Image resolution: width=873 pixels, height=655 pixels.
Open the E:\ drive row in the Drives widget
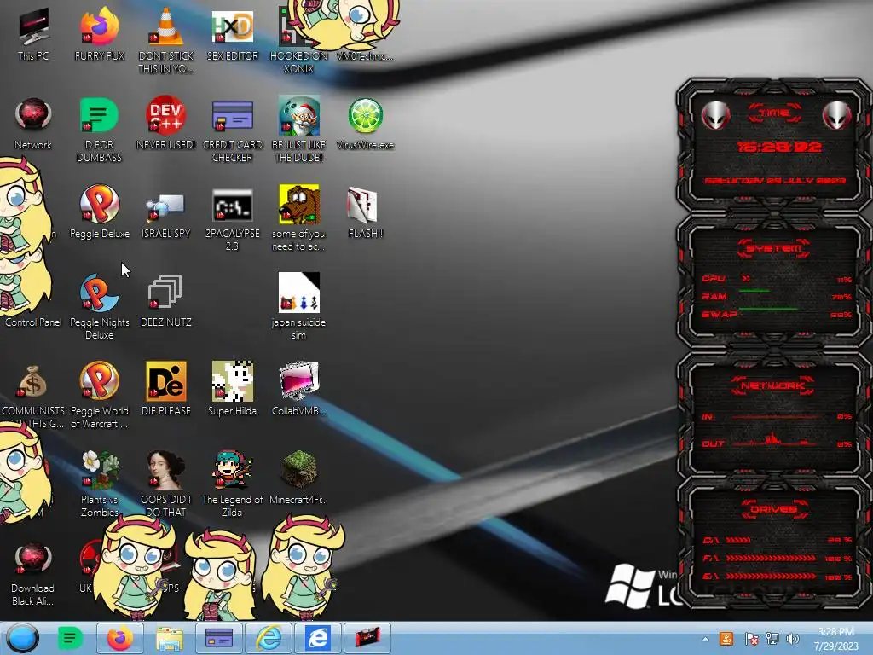click(x=778, y=577)
